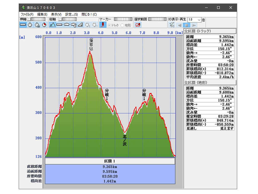Collapse the 全区間 (地形) panel header
This screenshot has width=258, height=194.
210,82
